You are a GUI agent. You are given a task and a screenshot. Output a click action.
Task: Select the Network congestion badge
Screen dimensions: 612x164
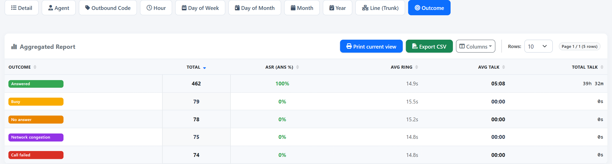(36, 137)
